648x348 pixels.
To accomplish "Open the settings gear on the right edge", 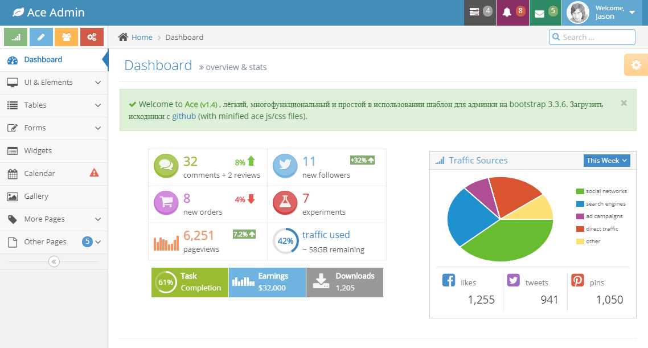I will tap(636, 65).
